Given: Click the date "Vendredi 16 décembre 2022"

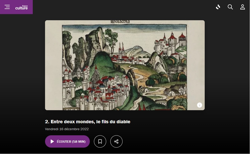Looking at the screenshot, I should [67, 129].
